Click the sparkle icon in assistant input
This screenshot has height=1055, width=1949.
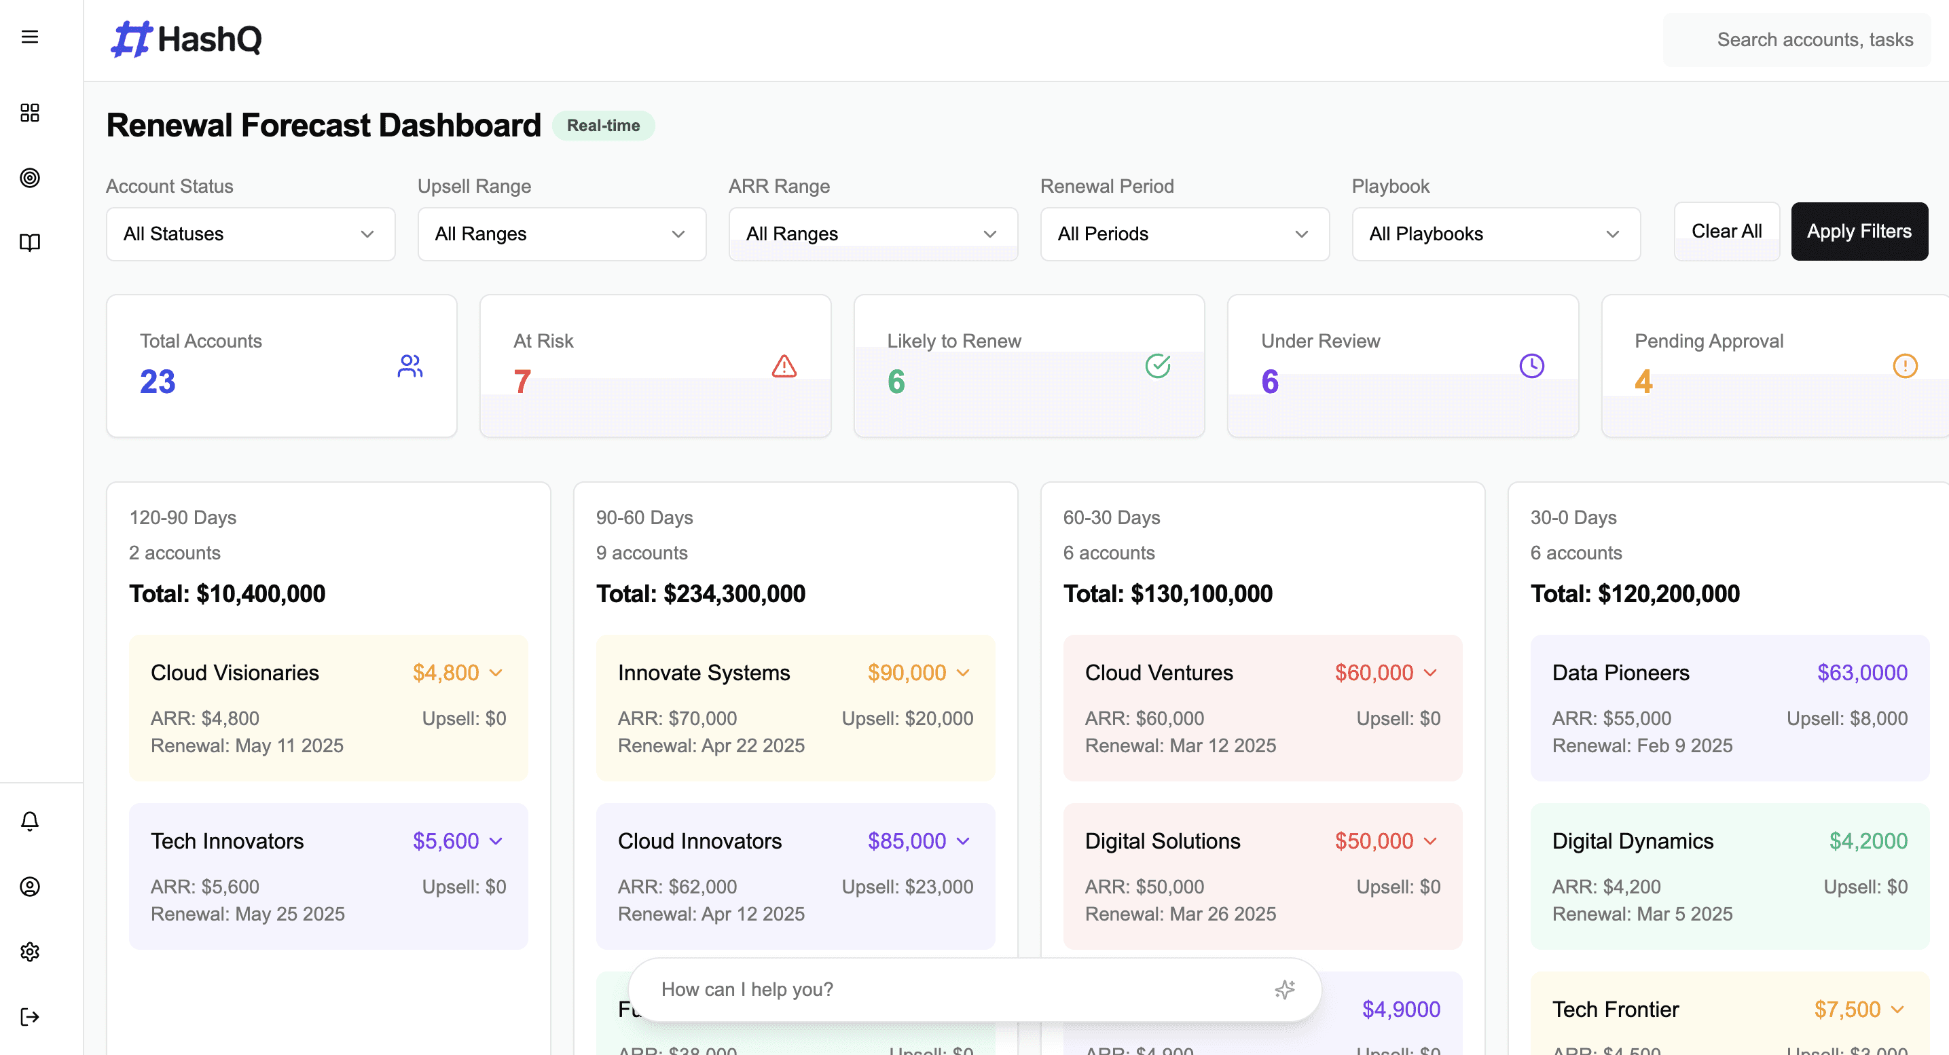tap(1285, 989)
